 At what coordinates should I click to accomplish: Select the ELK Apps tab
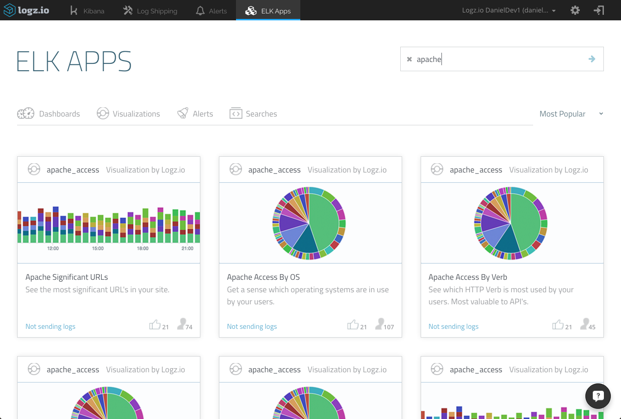pyautogui.click(x=268, y=11)
